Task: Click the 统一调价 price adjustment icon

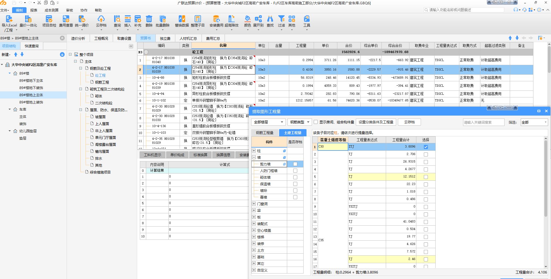Action: [x=82, y=19]
